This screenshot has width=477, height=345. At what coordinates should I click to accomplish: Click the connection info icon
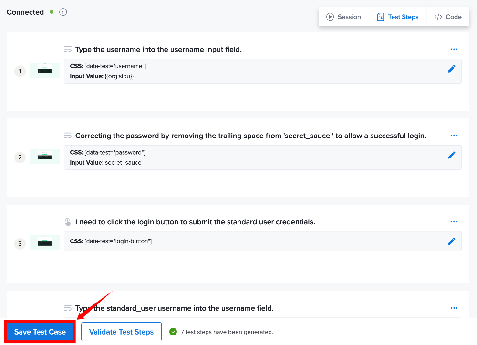(x=63, y=12)
